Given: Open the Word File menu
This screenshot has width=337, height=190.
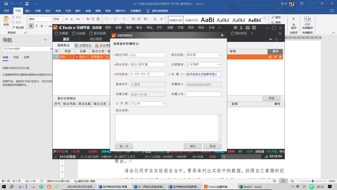Looking at the screenshot, I should 7,11.
